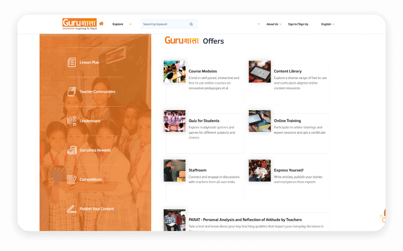Viewport: 403px width, 251px height.
Task: Click the Quiz for Students thumbnail
Action: click(x=174, y=121)
